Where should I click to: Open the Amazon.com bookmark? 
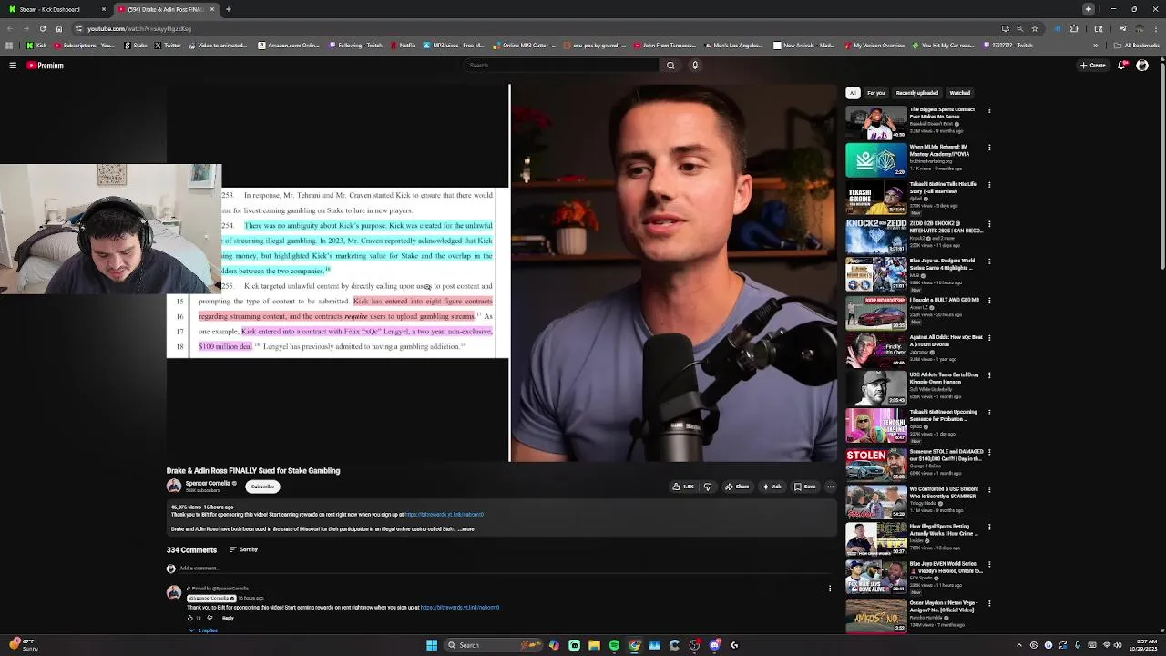289,46
